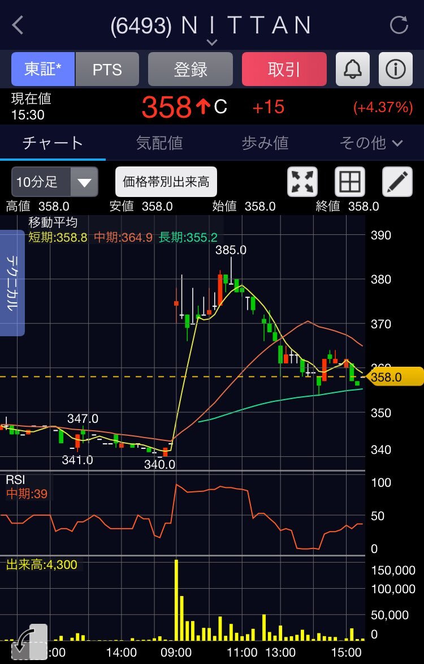
Task: Activate the pencil drawing tool
Action: 397,182
